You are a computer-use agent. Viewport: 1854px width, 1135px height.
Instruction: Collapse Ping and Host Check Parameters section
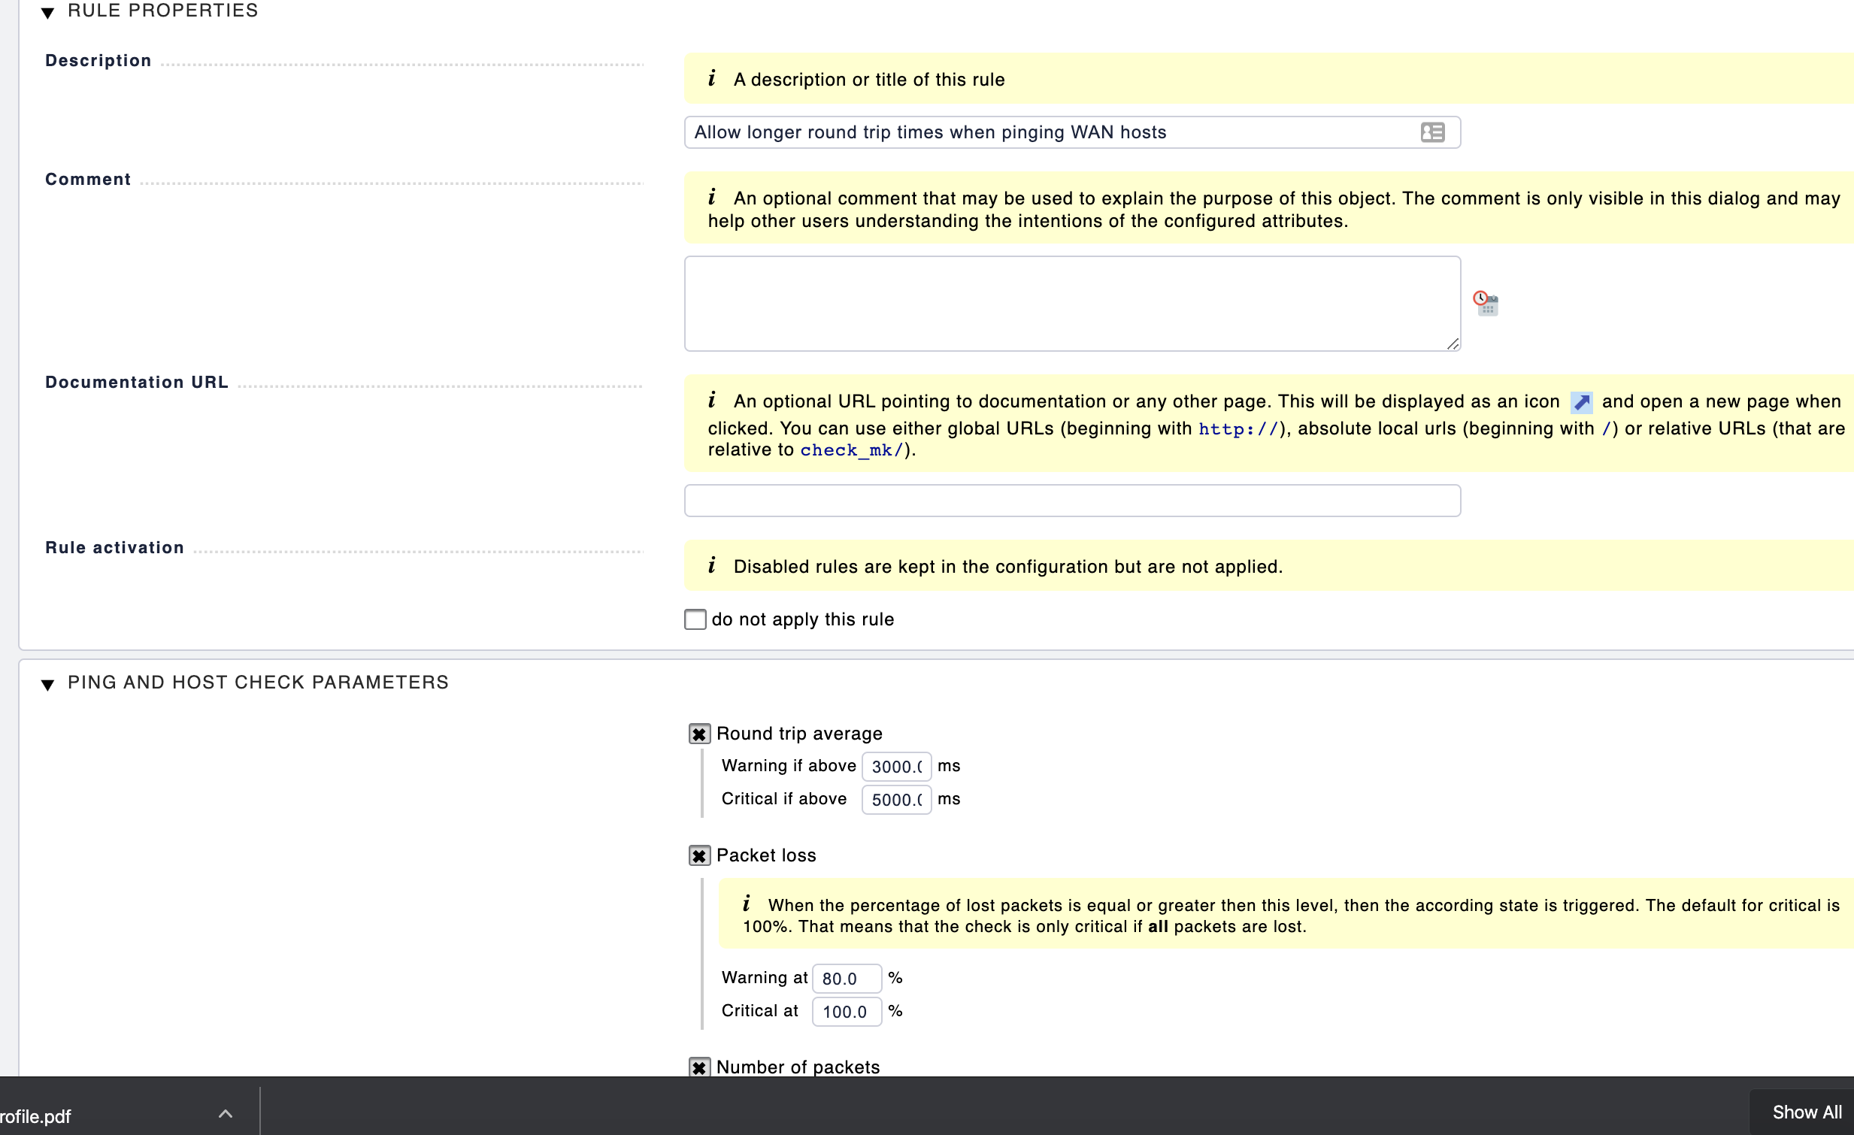pyautogui.click(x=47, y=684)
